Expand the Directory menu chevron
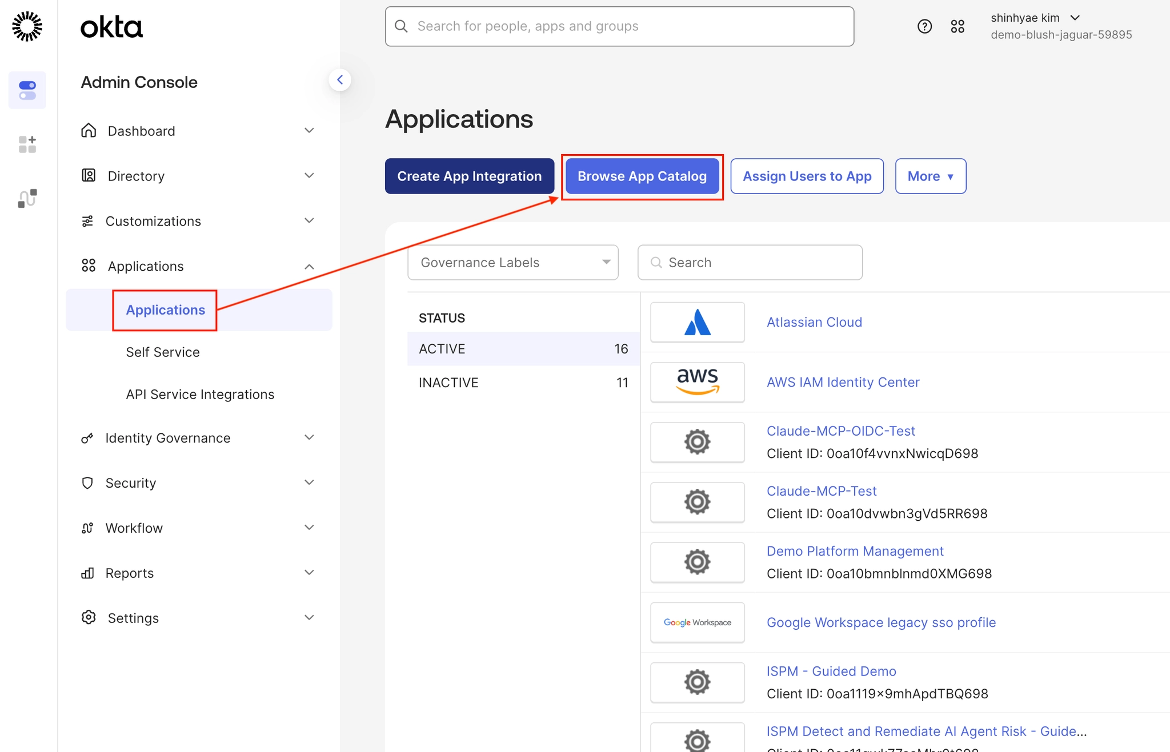The width and height of the screenshot is (1170, 752). (309, 175)
